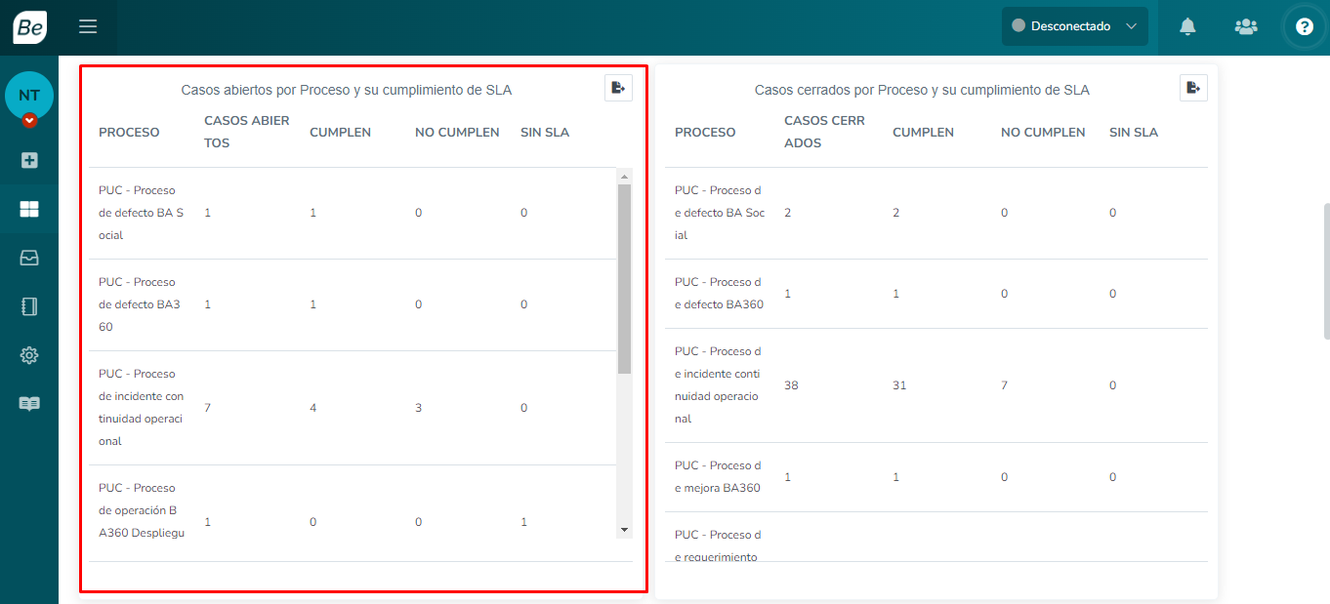Open the help question mark icon

[1305, 26]
